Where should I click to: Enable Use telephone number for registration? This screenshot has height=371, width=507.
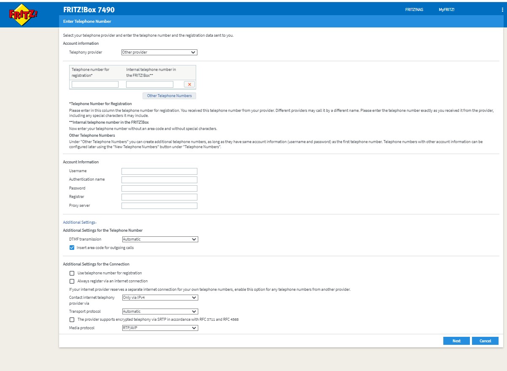pyautogui.click(x=72, y=273)
